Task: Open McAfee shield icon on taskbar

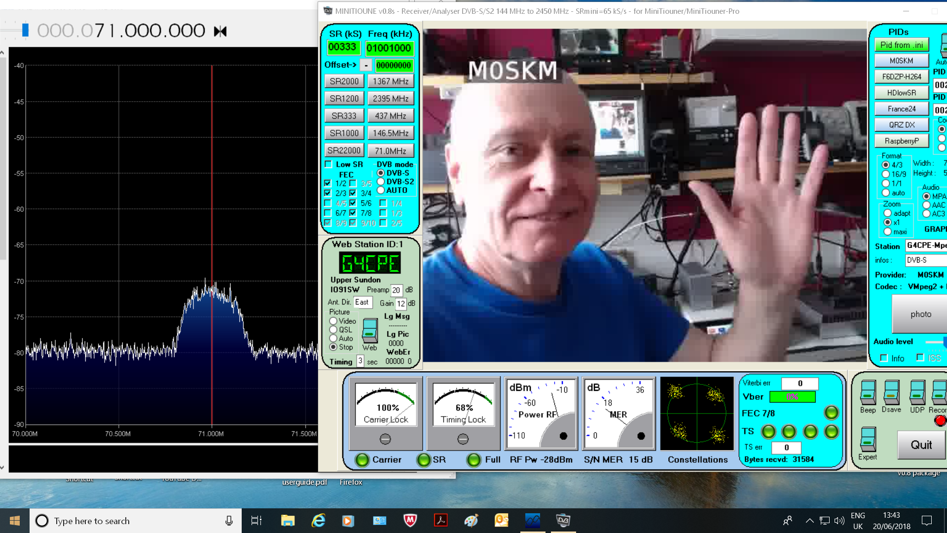Action: point(410,521)
